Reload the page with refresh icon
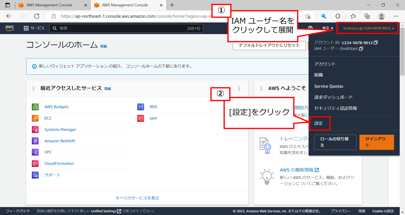The width and height of the screenshot is (405, 215). [x=36, y=16]
